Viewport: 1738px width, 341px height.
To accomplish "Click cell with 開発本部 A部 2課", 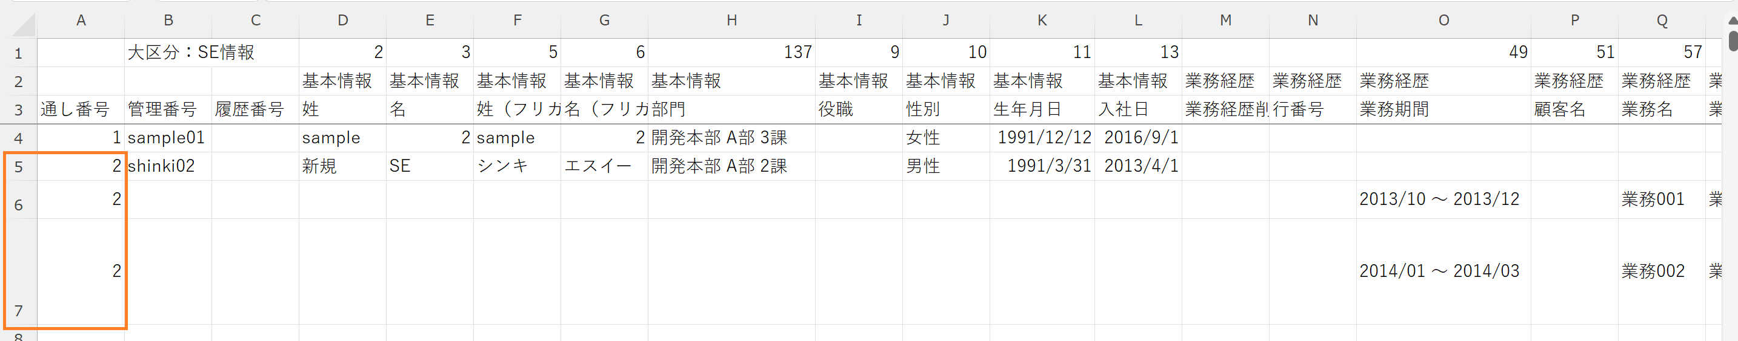I will [x=731, y=166].
